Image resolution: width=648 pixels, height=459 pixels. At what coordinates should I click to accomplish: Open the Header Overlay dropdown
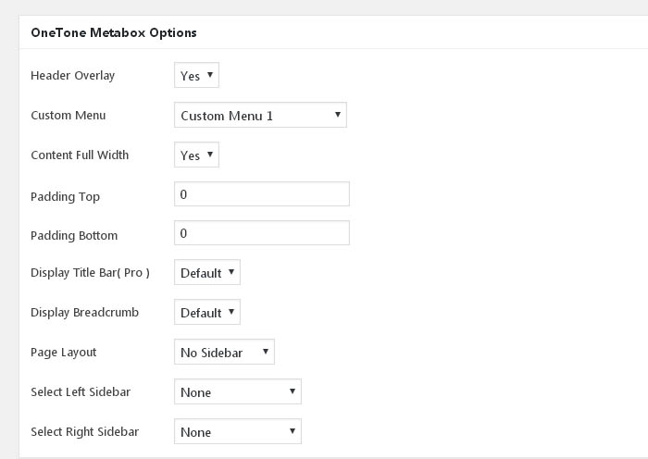196,75
